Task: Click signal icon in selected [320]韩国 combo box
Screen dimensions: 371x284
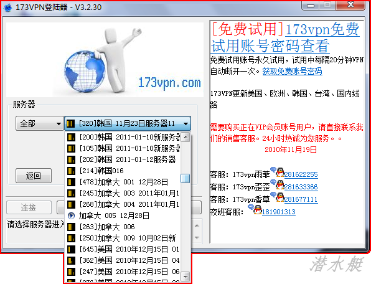Action: point(70,123)
